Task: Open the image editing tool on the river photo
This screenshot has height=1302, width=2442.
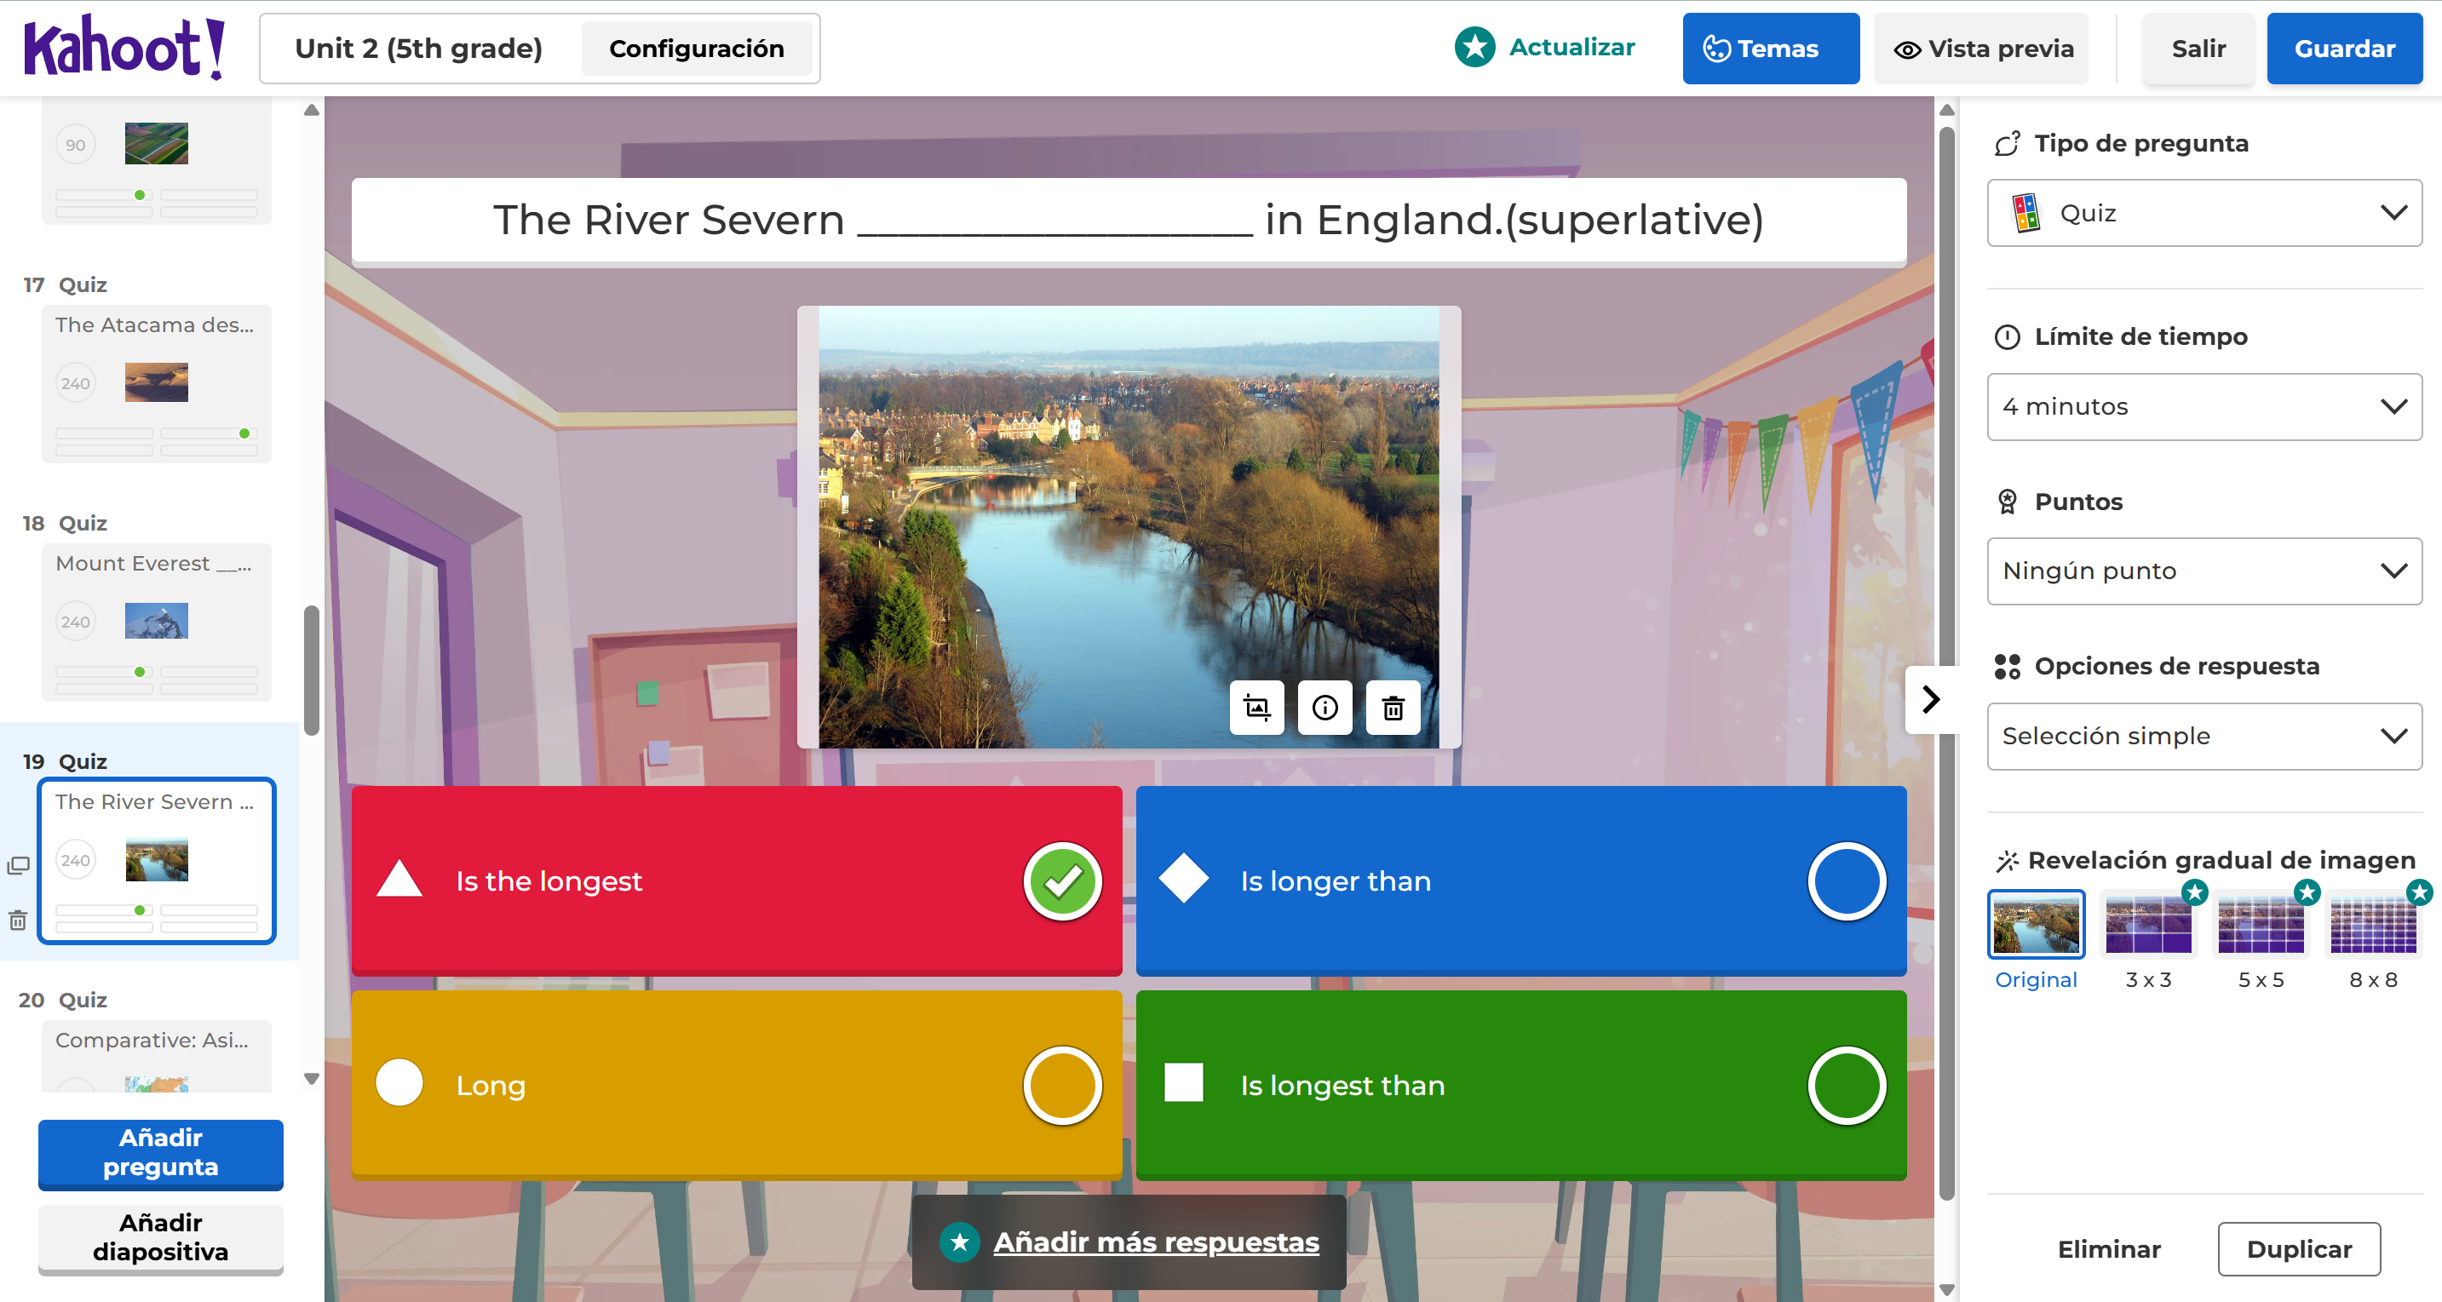Action: click(1256, 708)
